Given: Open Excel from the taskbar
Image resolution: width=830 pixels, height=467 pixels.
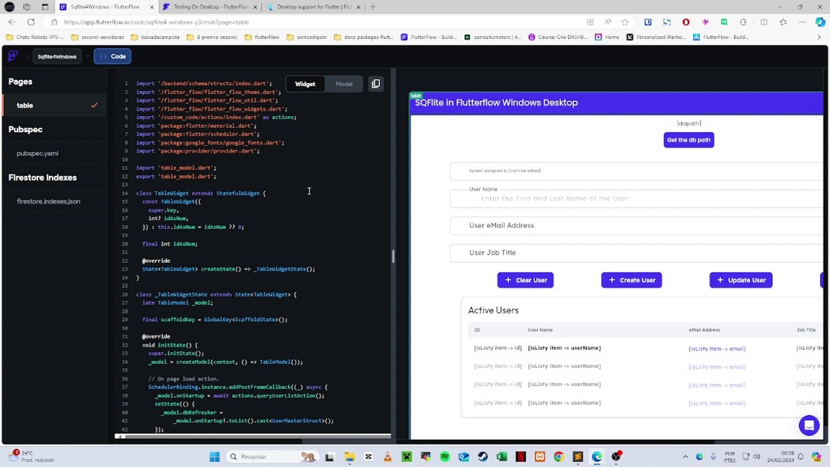Looking at the screenshot, I should [502, 457].
